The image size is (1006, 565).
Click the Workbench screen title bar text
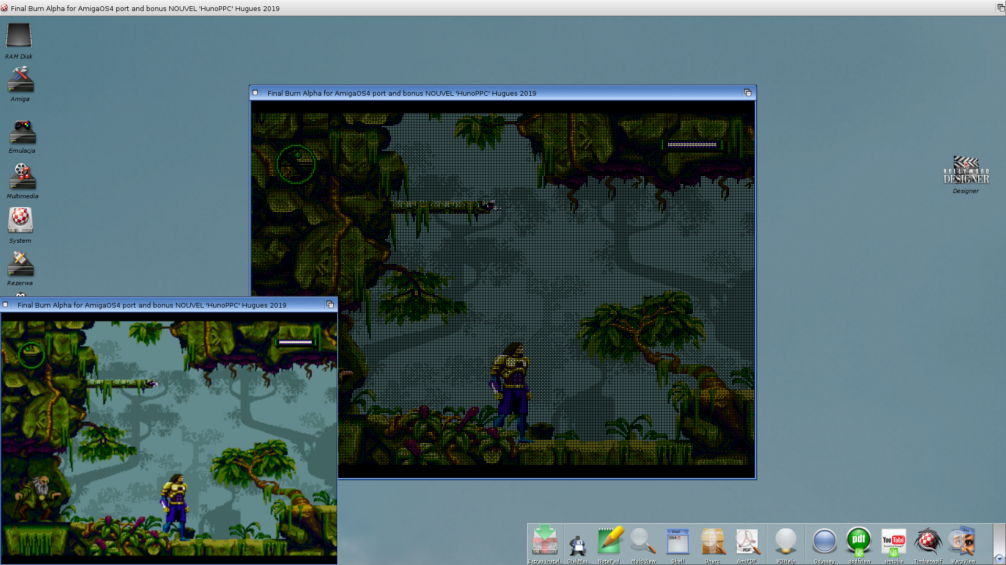click(x=145, y=8)
